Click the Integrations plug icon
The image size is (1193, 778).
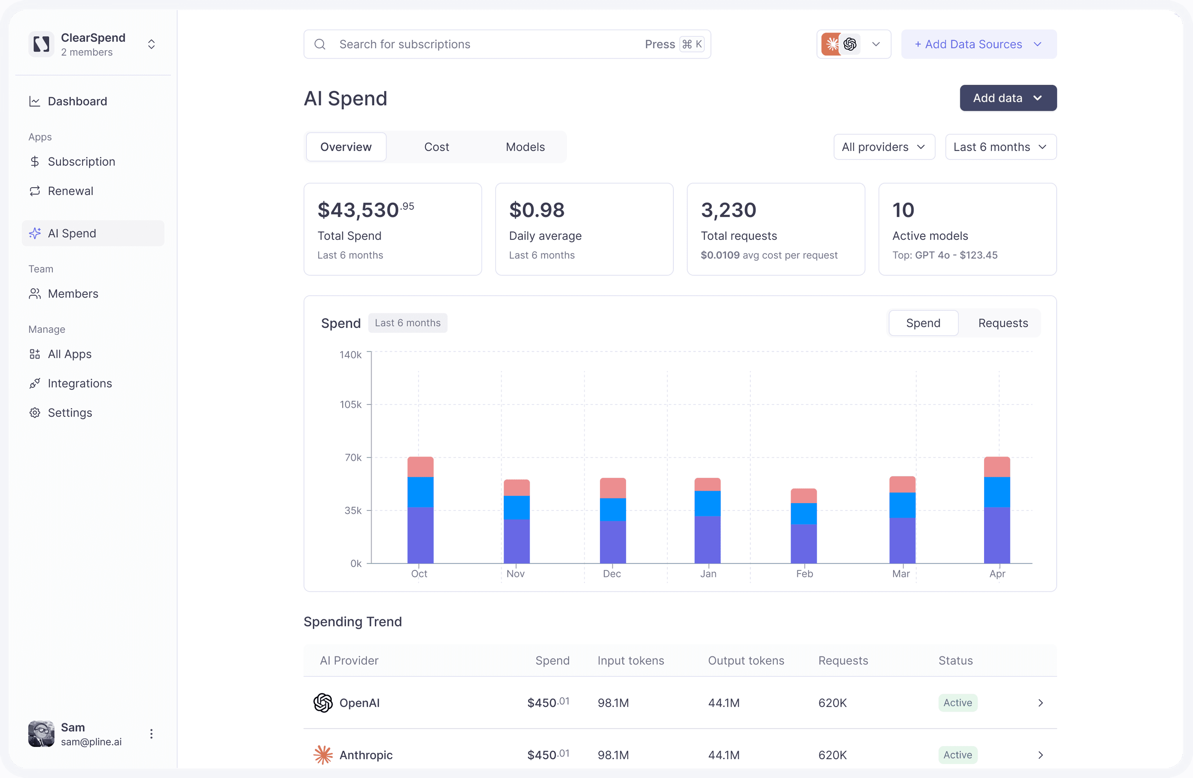coord(35,383)
